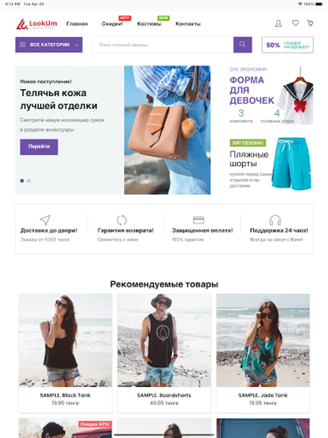The width and height of the screenshot is (328, 438).
Task: Open the wishlist heart icon
Action: point(295,23)
